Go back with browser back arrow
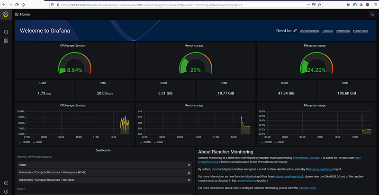The height and width of the screenshot is (195, 379). [x=4, y=5]
